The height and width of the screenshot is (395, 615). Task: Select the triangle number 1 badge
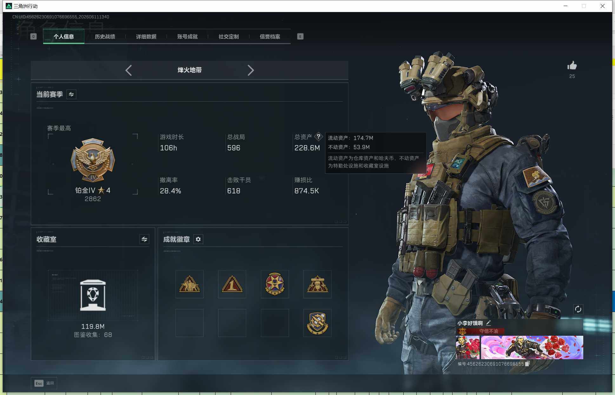pos(232,284)
